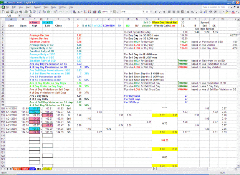Create a new workbook with New icon
Viewport: 240px width, 175px height.
tap(3, 12)
